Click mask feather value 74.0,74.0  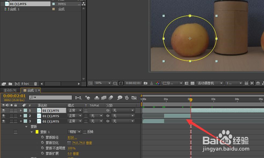coord(78,143)
